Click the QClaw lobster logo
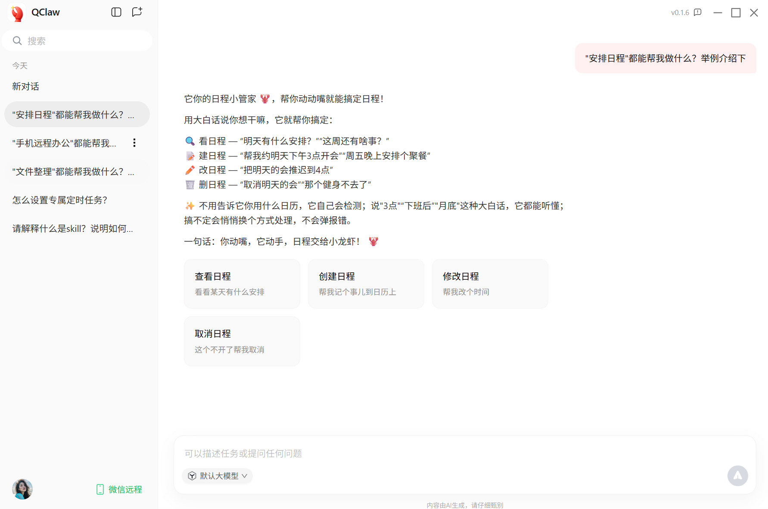The image size is (768, 509). 17,13
